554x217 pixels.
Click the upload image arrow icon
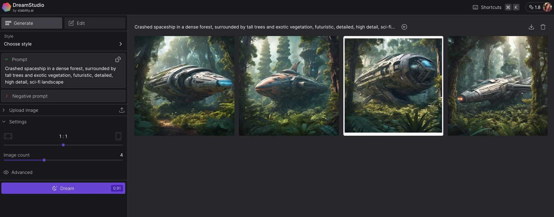click(x=122, y=110)
